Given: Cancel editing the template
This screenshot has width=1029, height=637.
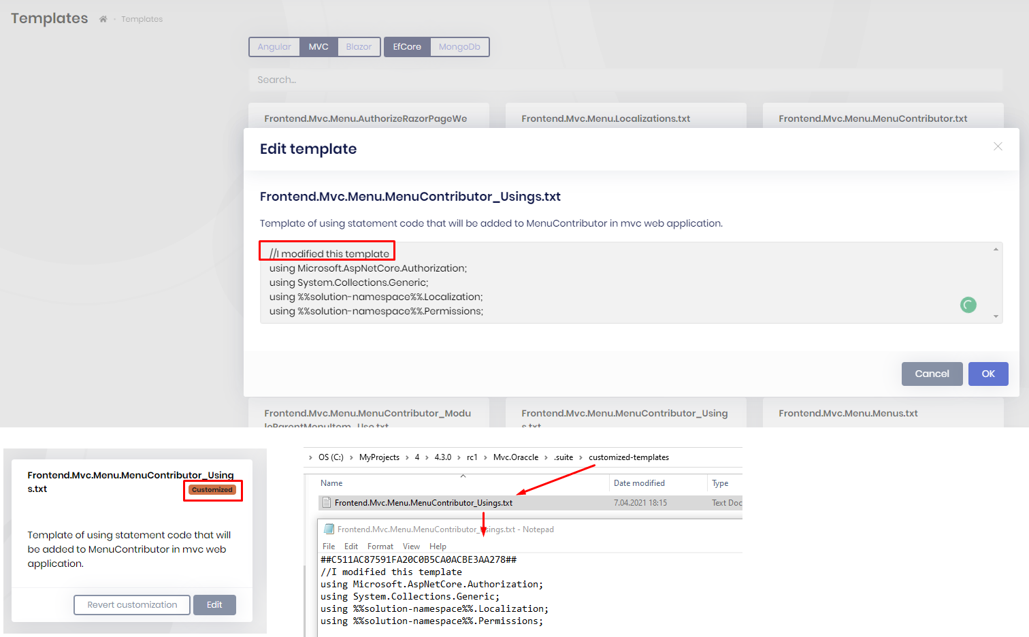Looking at the screenshot, I should [x=932, y=374].
